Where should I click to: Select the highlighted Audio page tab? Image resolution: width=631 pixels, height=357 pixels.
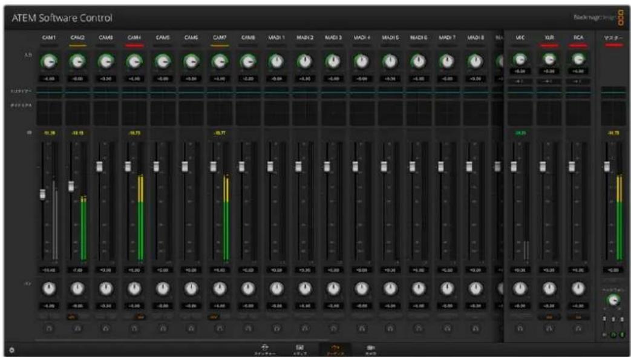coord(335,349)
